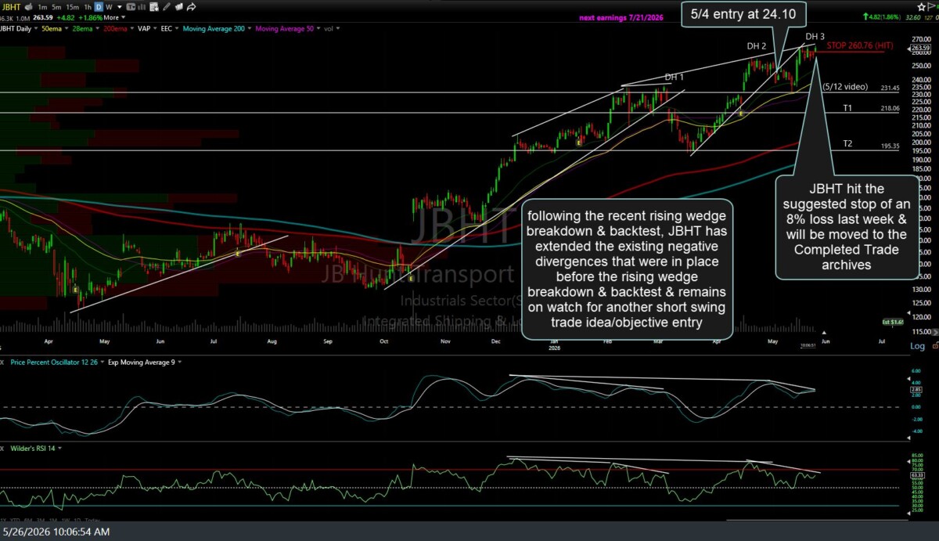Open the chart template/studies icon
Screen dimensions: 939x541
(154, 7)
